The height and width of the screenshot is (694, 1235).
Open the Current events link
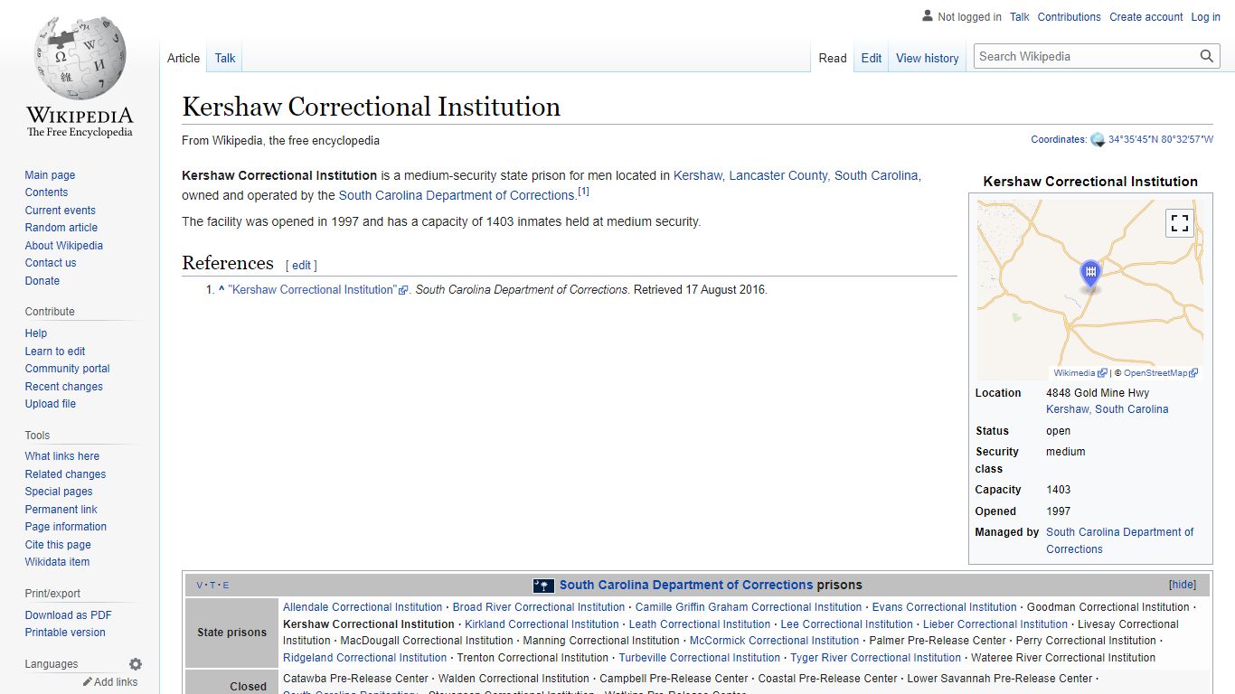click(x=60, y=211)
